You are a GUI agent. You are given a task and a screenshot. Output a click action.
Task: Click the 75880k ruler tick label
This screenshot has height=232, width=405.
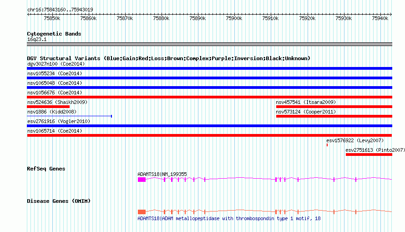coord(161,18)
